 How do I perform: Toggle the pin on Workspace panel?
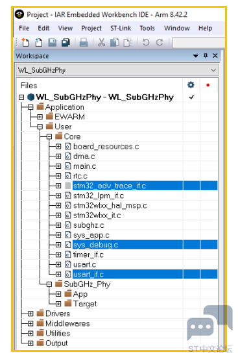[x=206, y=56]
